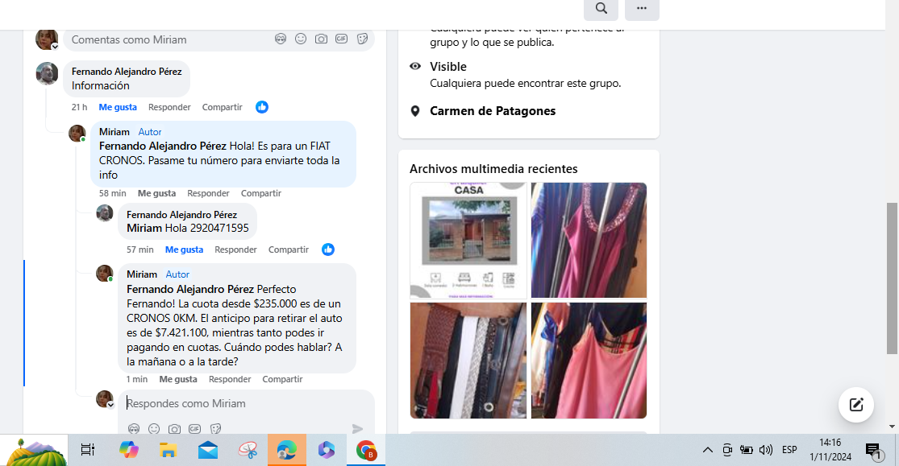Toggle Me gusta on Fernando's 'Información' comment
Image resolution: width=899 pixels, height=466 pixels.
(x=118, y=107)
